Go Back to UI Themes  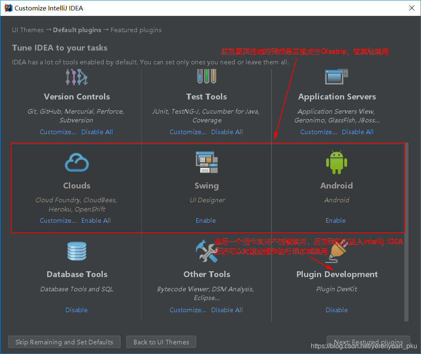[161, 342]
